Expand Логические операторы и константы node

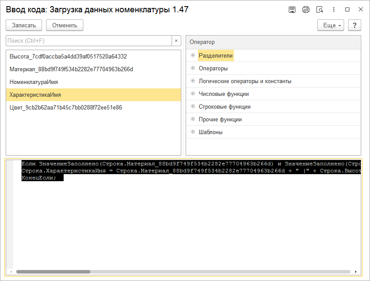(x=193, y=81)
